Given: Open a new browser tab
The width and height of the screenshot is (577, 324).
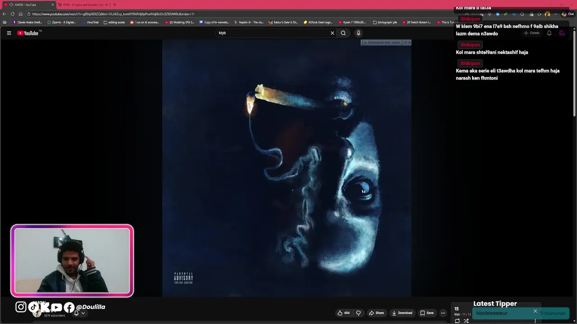Looking at the screenshot, I should coord(114,4).
